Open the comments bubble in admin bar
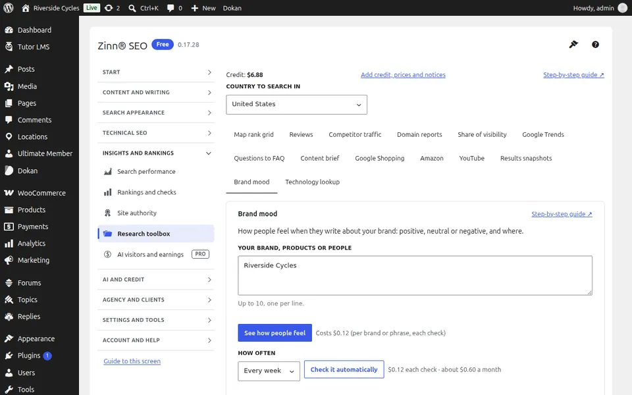Screen dimensions: 632x395 pos(171,8)
